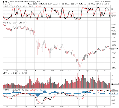Click the Chg percent value in header
119x108 pixels.
pyautogui.click(x=106, y=4)
